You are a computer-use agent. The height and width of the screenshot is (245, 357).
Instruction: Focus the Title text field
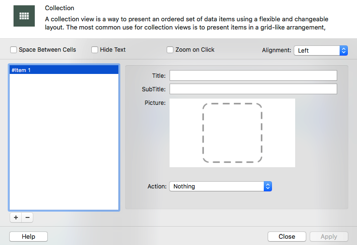coord(253,75)
